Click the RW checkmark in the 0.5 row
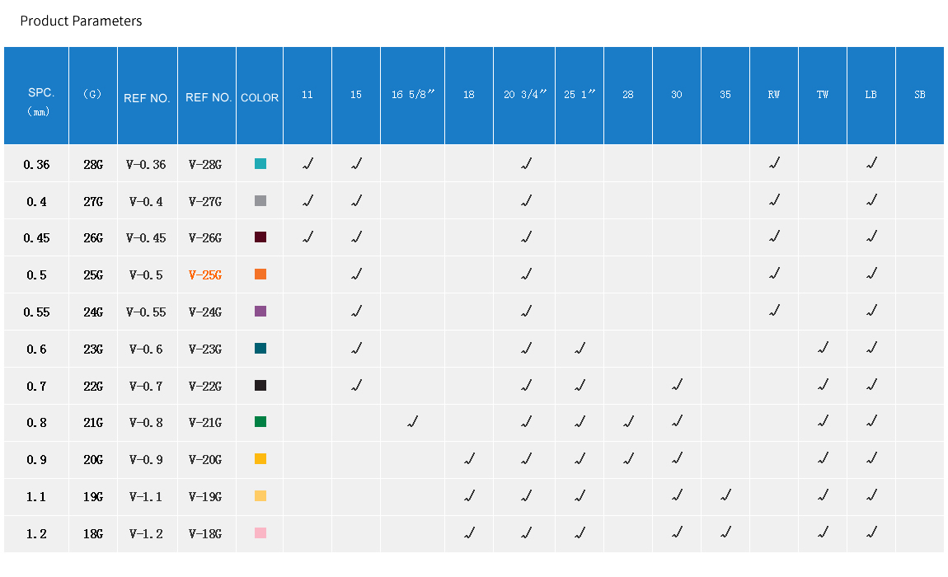The width and height of the screenshot is (948, 577). point(774,274)
